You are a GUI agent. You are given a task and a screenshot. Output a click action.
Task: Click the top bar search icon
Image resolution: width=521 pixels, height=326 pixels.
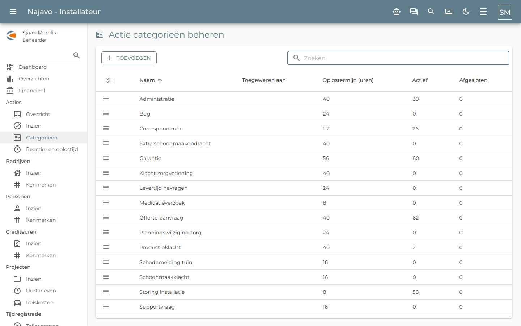(431, 12)
